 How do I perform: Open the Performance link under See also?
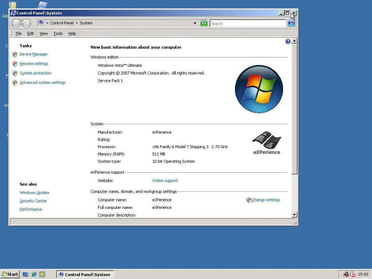tap(31, 209)
